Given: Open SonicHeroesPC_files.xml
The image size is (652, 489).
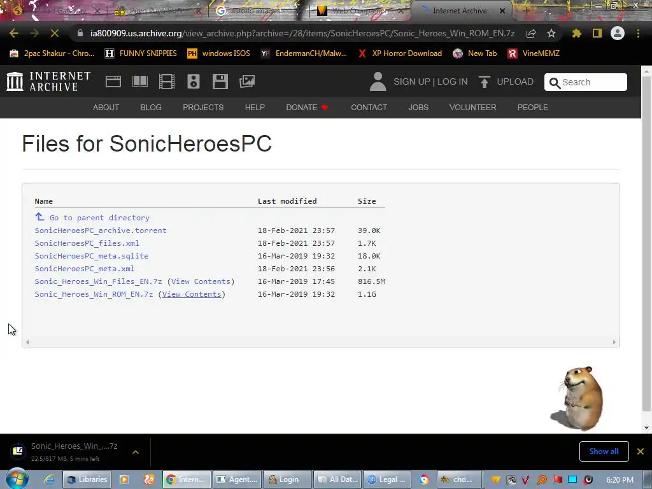Looking at the screenshot, I should [87, 243].
